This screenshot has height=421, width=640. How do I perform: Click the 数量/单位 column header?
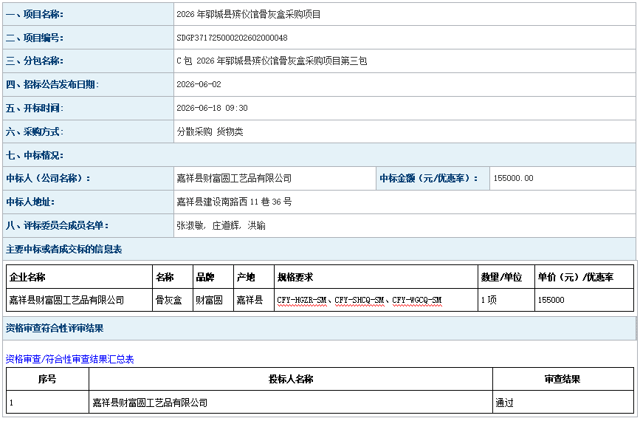tap(502, 277)
